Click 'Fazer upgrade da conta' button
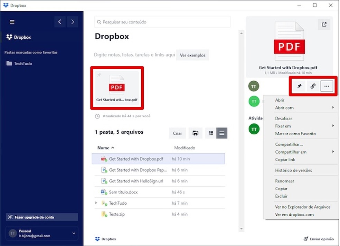 click(42, 217)
